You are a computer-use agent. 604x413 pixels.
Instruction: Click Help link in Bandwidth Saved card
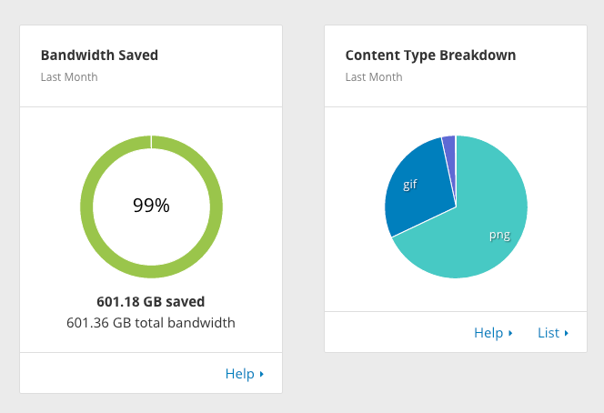click(239, 373)
